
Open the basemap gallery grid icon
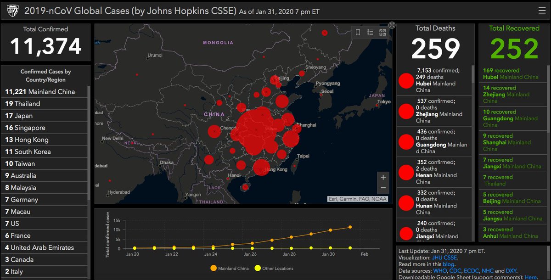click(x=382, y=32)
